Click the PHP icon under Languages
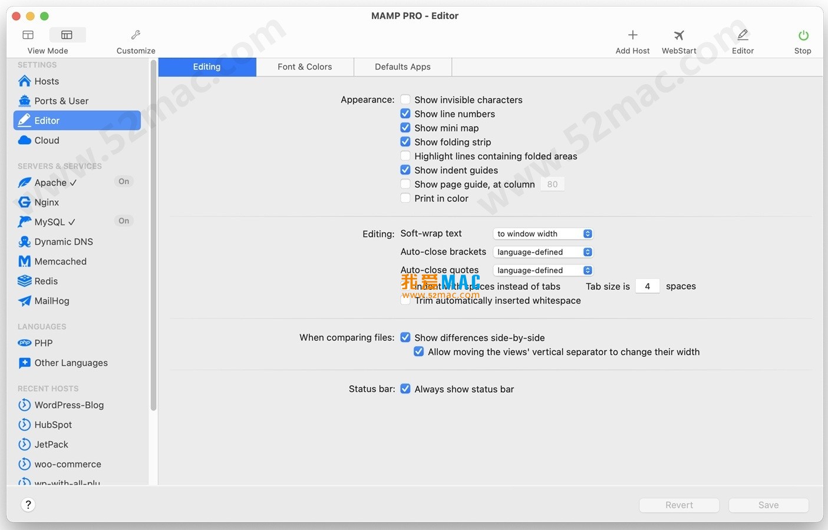This screenshot has width=828, height=530. point(24,343)
